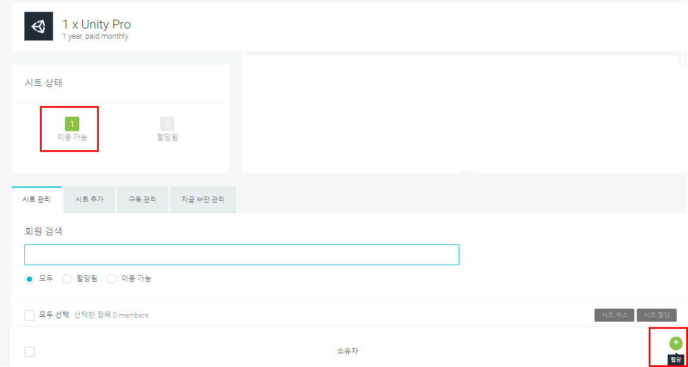Screen dimensions: 688x367
Task: Click the '1 year, paid monthly' text
Action: coord(95,36)
